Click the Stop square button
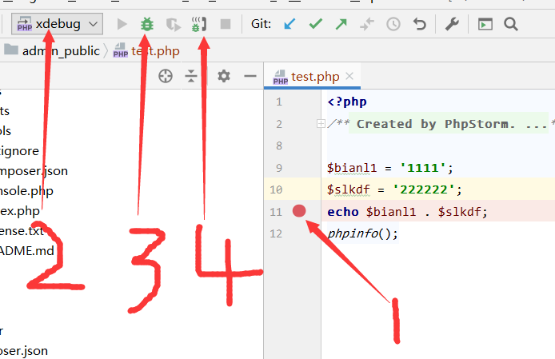The height and width of the screenshot is (359, 555). pos(226,24)
